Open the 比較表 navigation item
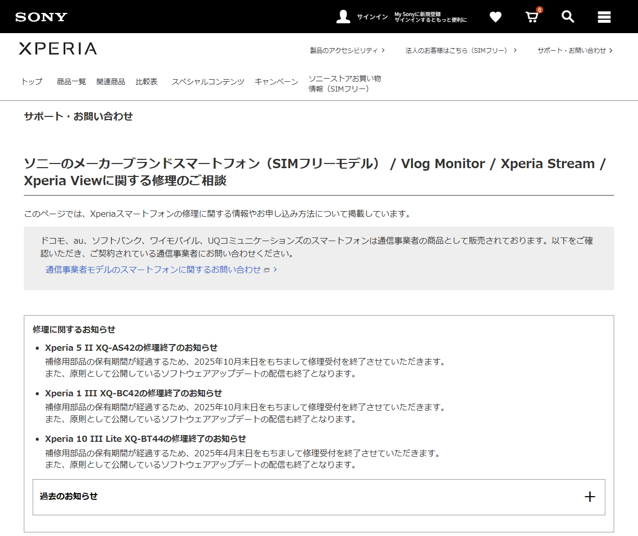This screenshot has height=536, width=638. (x=147, y=82)
